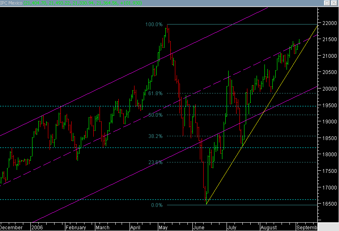Click the February label on time axis

point(76,228)
